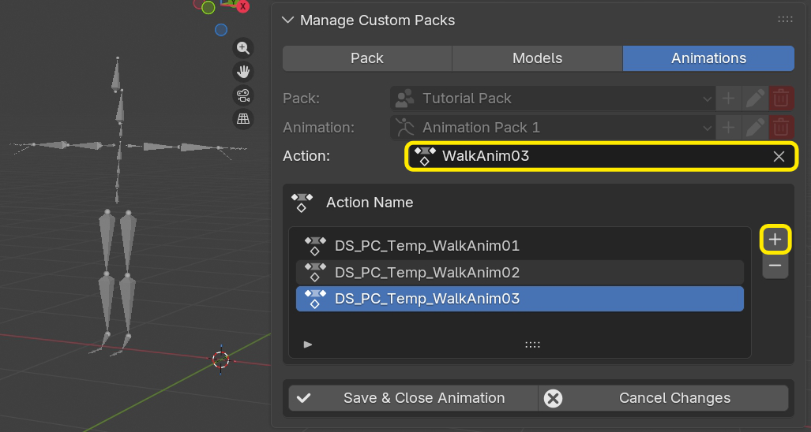This screenshot has height=432, width=811.
Task: Click Cancel Changes button
Action: click(663, 398)
